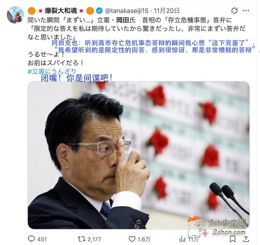Viewport: 260px width, 245px height.
Task: Open the author's profile avatar
Action: 15,15
